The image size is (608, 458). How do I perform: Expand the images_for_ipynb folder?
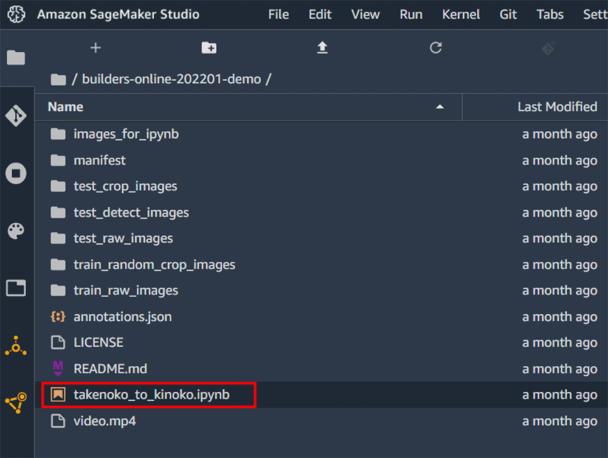point(126,134)
